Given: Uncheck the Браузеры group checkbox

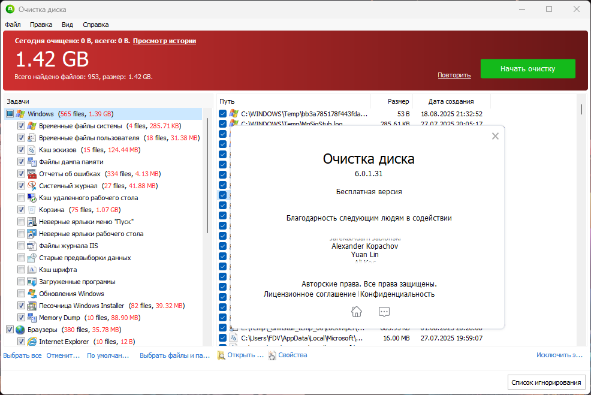Looking at the screenshot, I should 10,330.
